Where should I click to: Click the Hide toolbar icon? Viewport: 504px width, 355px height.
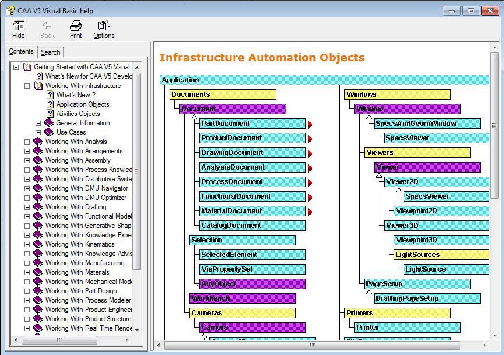click(x=18, y=26)
